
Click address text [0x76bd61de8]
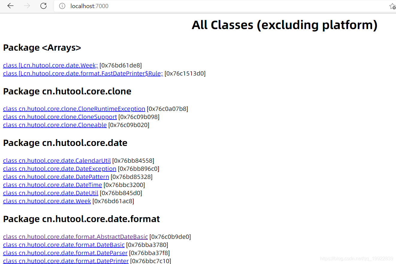pos(121,65)
